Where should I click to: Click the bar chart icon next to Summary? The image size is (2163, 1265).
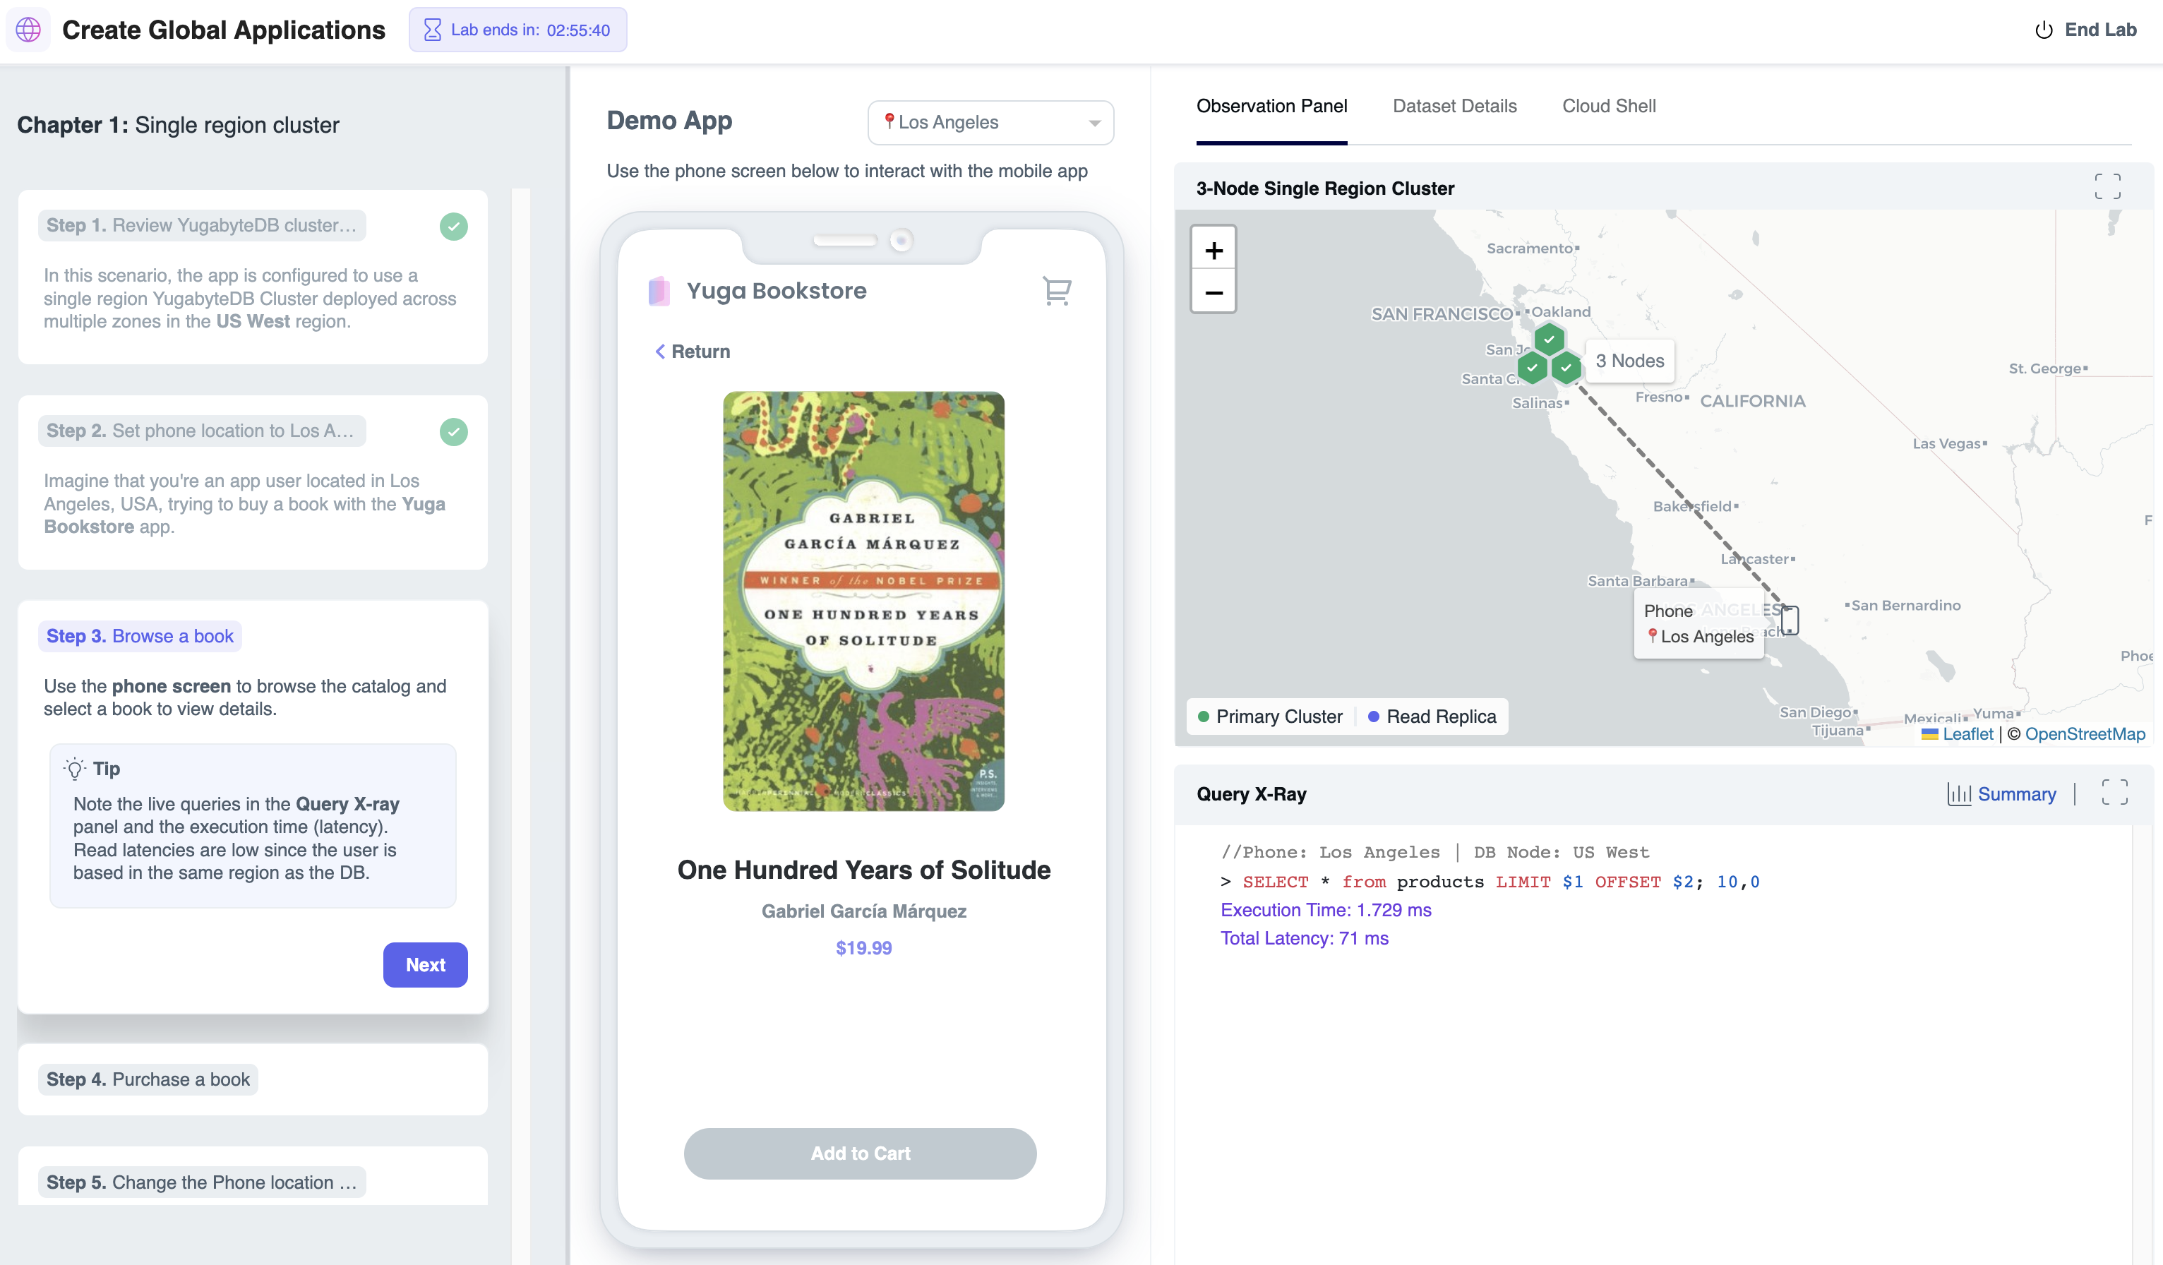pos(1960,794)
